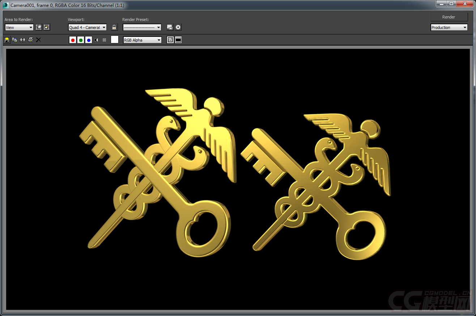Open the RGB Alpha channel dropdown
476x316 pixels.
pos(142,40)
